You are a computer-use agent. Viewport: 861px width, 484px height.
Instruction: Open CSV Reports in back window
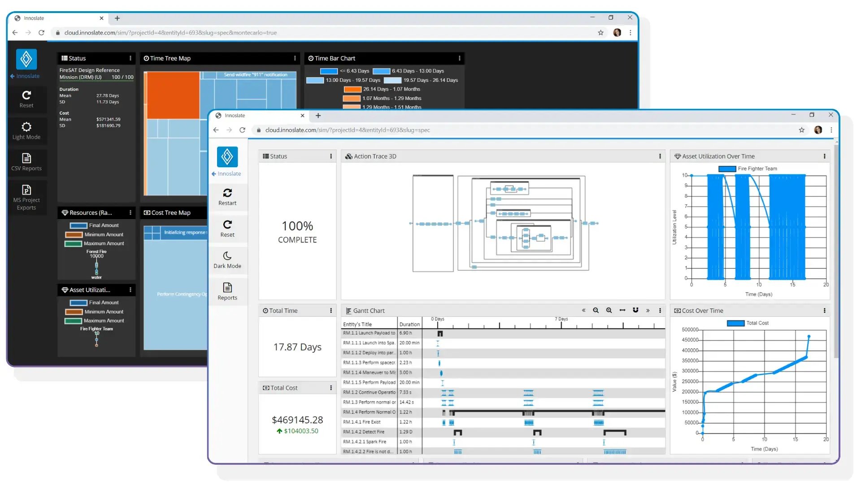[26, 162]
